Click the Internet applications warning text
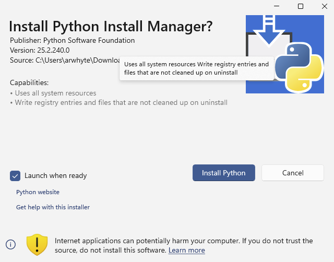The width and height of the screenshot is (334, 262). (x=184, y=245)
